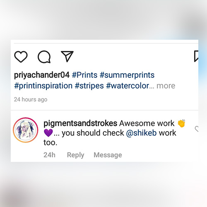Open the #Prints hashtag
The width and height of the screenshot is (207, 207).
coord(84,75)
